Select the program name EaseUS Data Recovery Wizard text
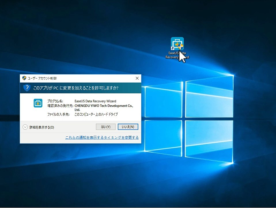The height and width of the screenshot is (208, 276). 95,101
